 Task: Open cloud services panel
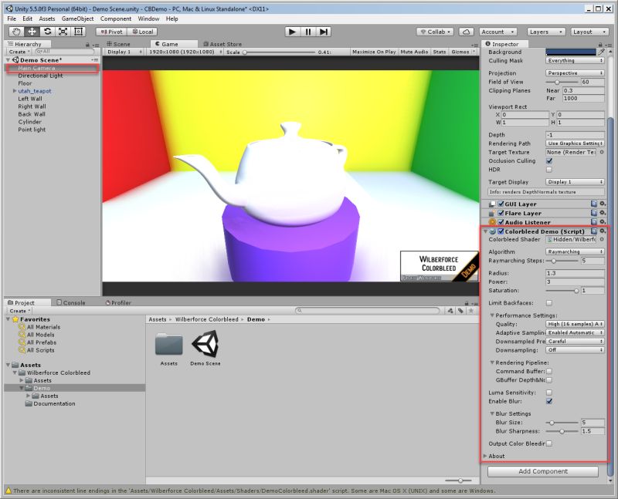466,32
